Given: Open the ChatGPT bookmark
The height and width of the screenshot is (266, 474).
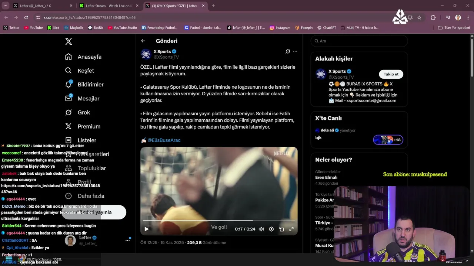Looking at the screenshot, I should (326, 28).
